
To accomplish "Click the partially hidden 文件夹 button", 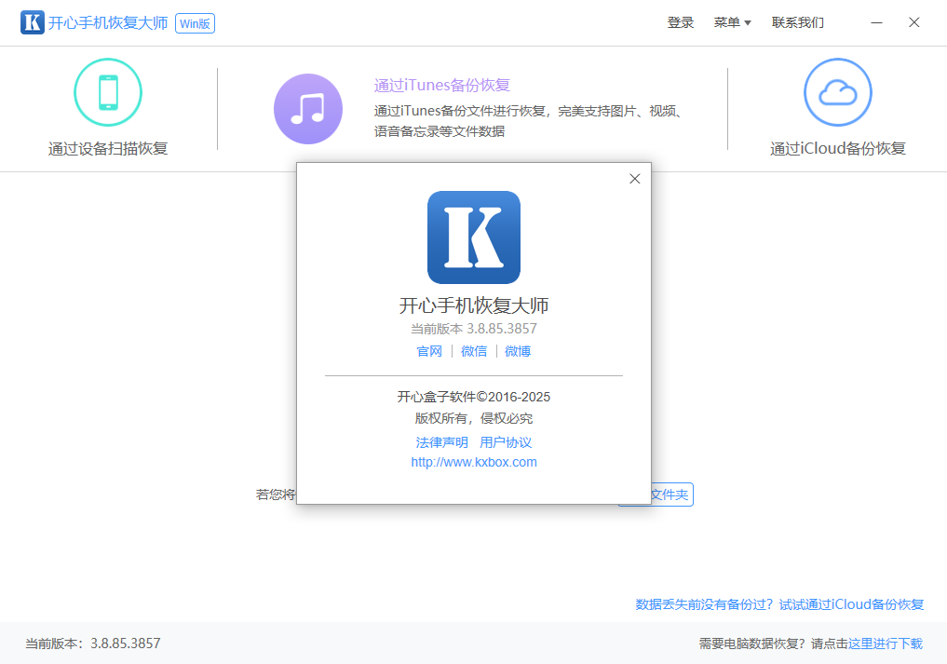I will (x=671, y=495).
